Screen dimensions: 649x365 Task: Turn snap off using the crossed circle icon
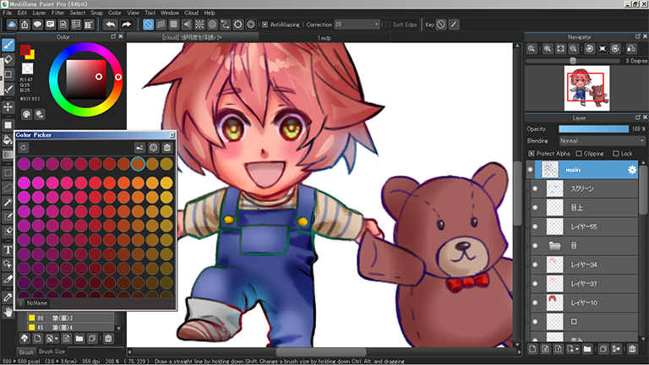tap(148, 25)
